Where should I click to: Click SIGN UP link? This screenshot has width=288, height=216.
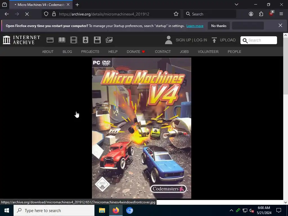pyautogui.click(x=183, y=40)
